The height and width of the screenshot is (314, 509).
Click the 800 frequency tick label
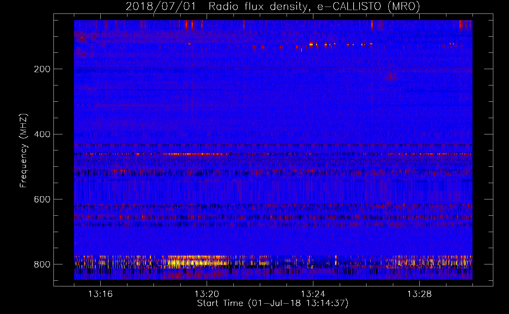(x=42, y=264)
